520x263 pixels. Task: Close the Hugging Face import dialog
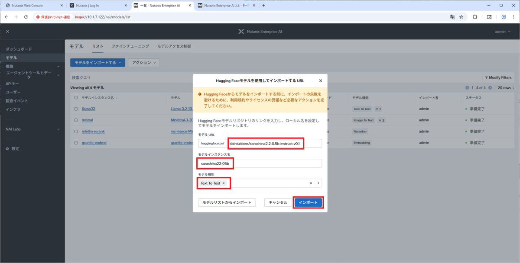[321, 80]
